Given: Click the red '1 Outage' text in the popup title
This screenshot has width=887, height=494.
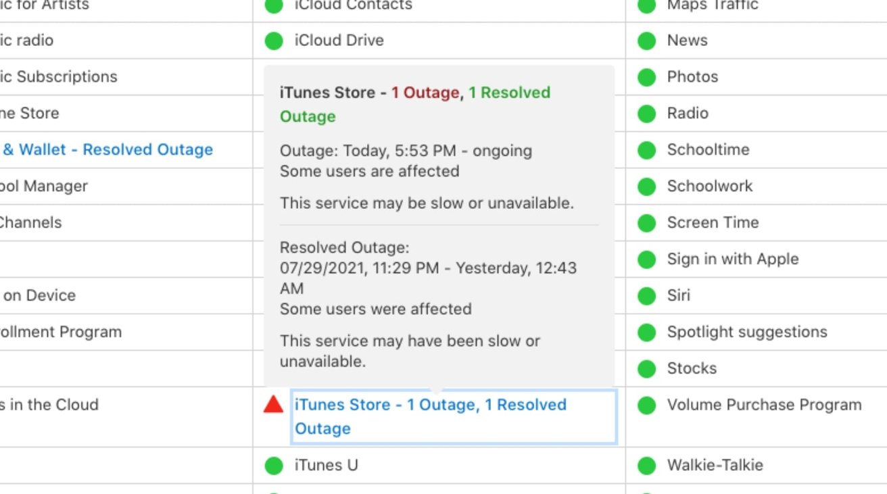Looking at the screenshot, I should 425,93.
